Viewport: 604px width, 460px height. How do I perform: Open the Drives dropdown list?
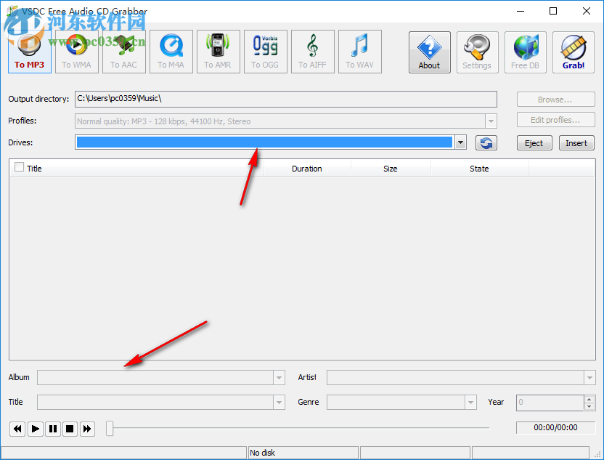click(x=460, y=142)
